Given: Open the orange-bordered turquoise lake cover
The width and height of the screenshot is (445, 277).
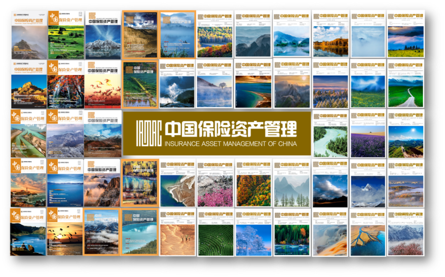Looking at the screenshot, I should pos(140,232).
